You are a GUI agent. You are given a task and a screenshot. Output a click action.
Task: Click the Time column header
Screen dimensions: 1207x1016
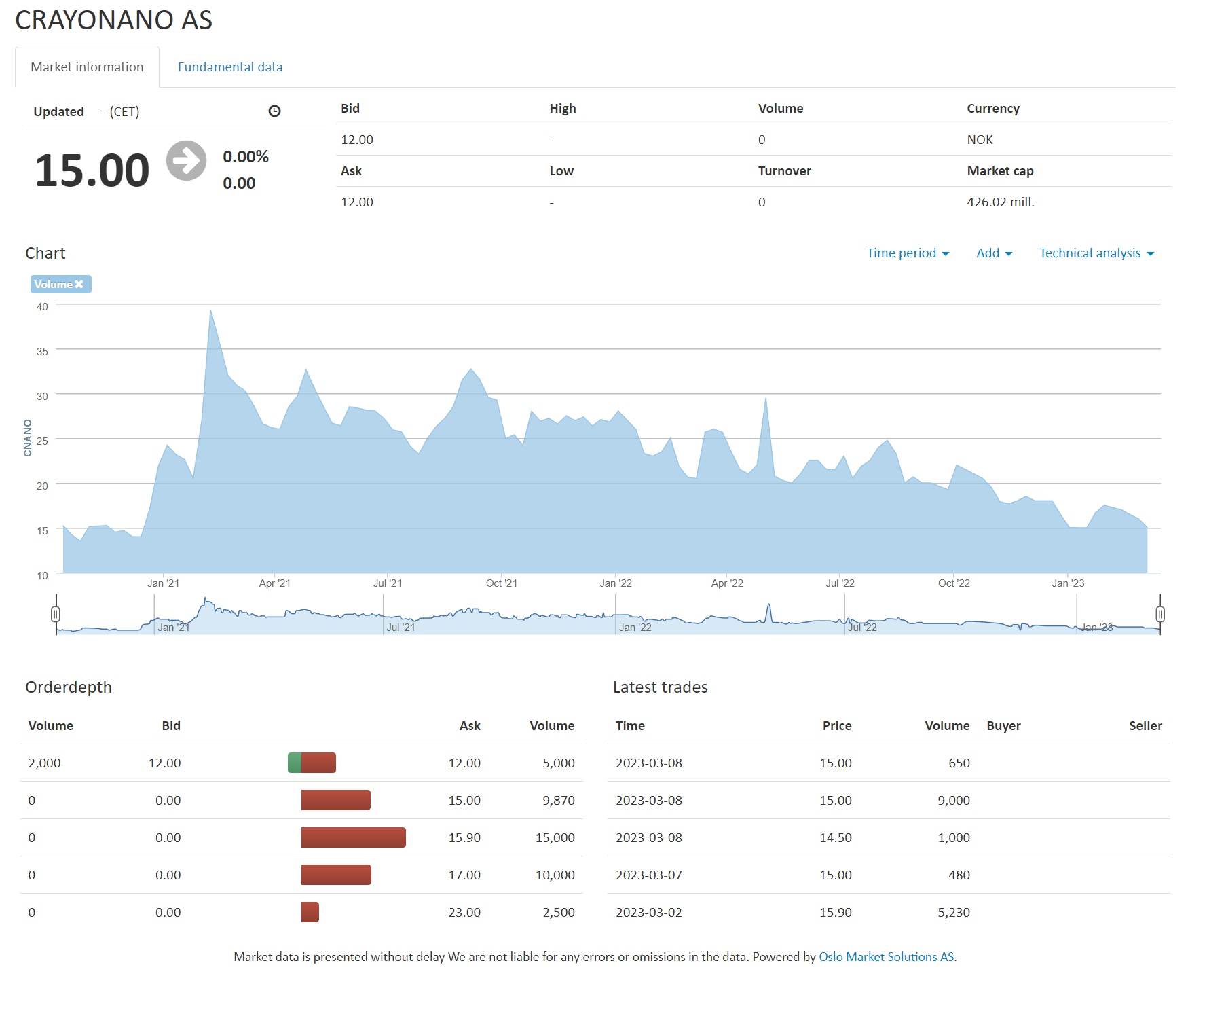(630, 725)
